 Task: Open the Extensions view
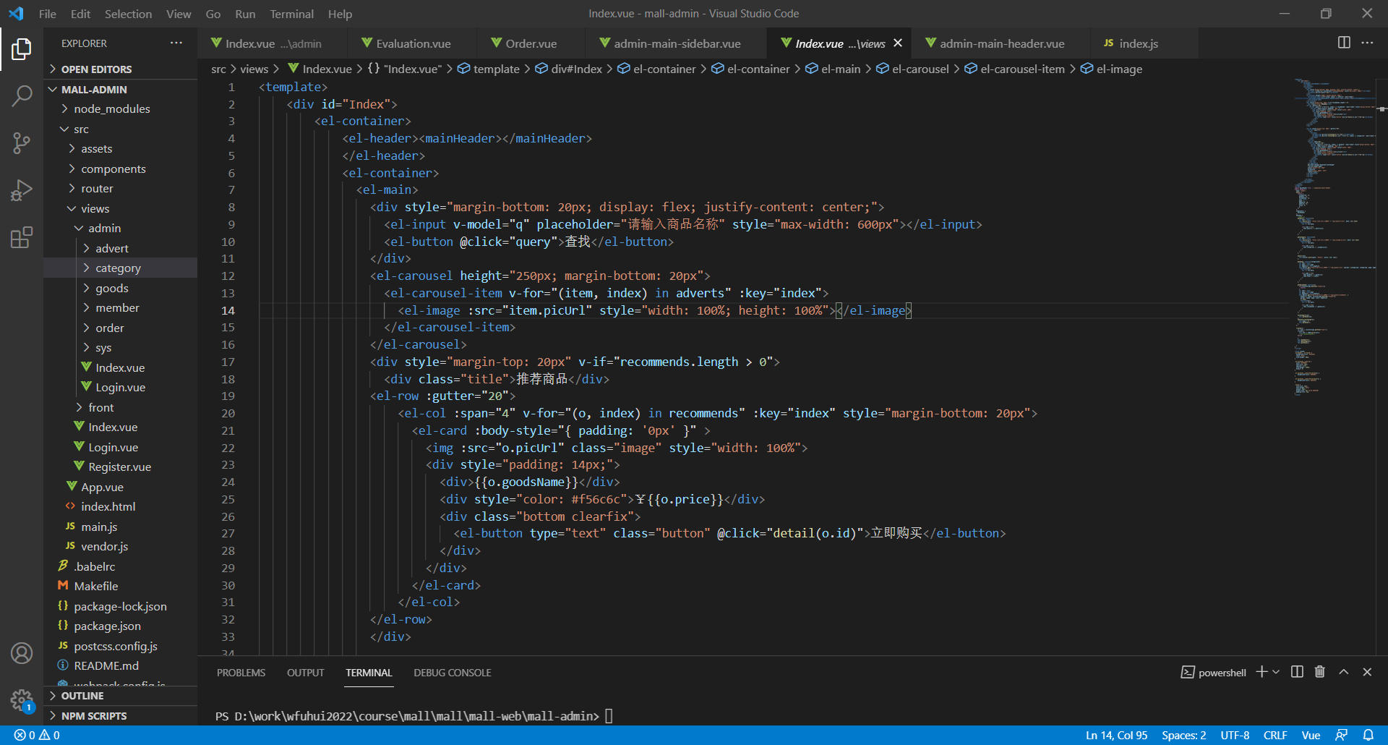coord(22,237)
